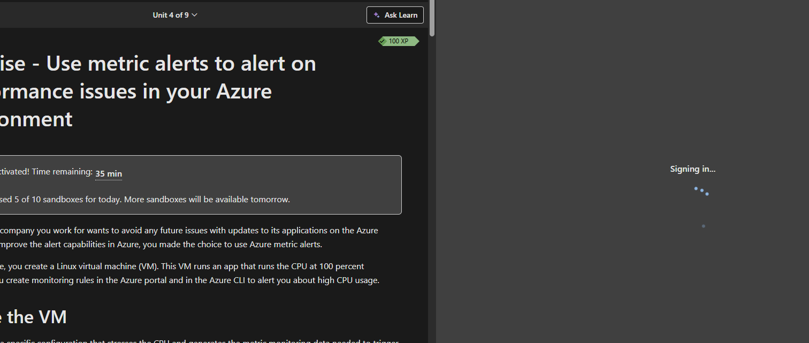Screen dimensions: 809x343
Task: Click the 100 XP badge
Action: point(399,41)
